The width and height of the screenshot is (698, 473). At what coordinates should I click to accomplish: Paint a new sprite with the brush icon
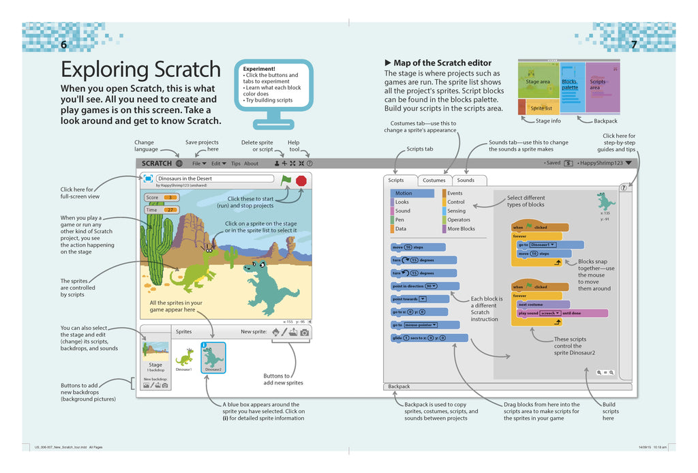coord(284,332)
